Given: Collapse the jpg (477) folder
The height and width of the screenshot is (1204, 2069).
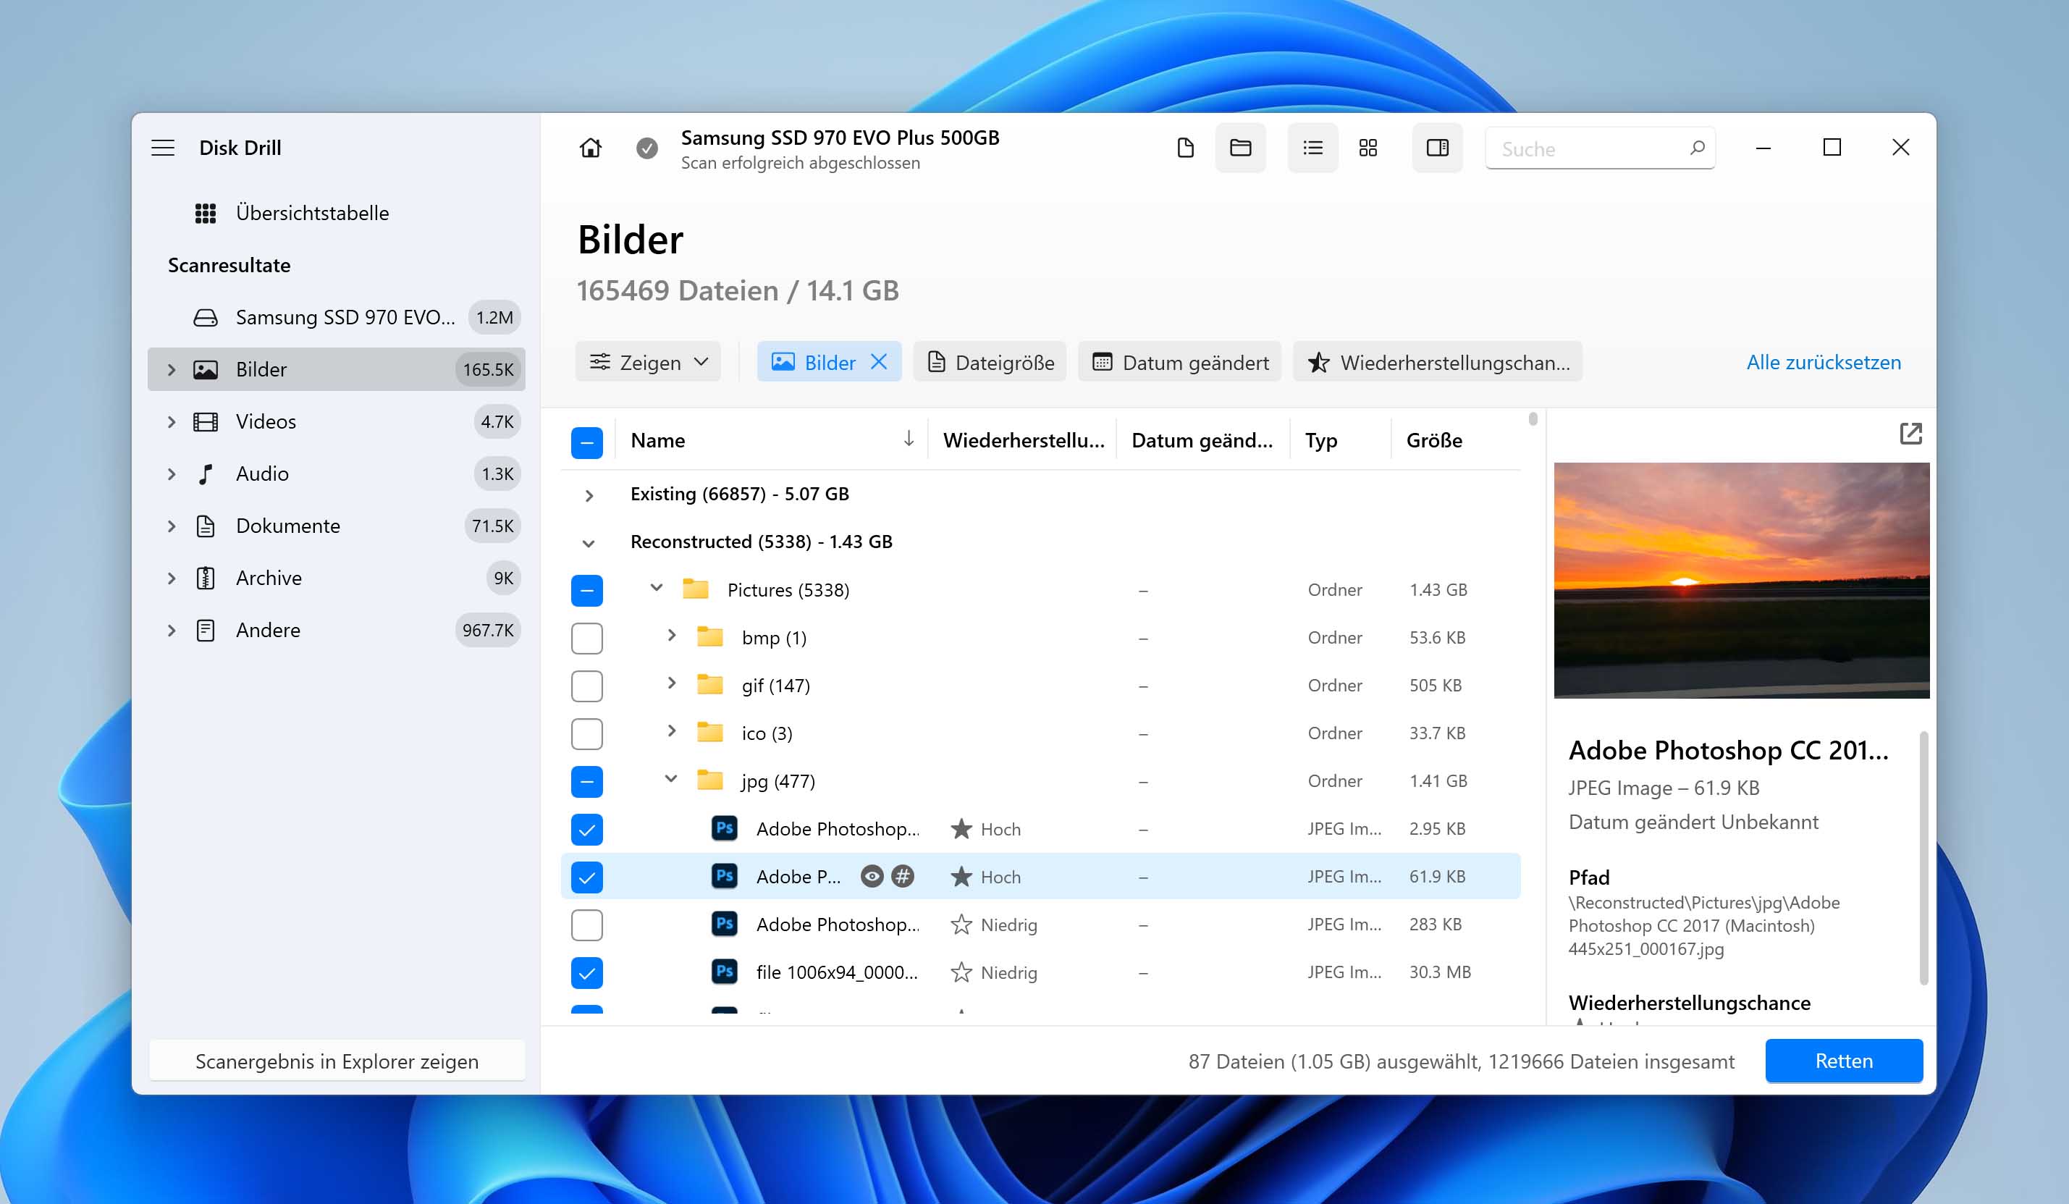Looking at the screenshot, I should click(x=671, y=778).
